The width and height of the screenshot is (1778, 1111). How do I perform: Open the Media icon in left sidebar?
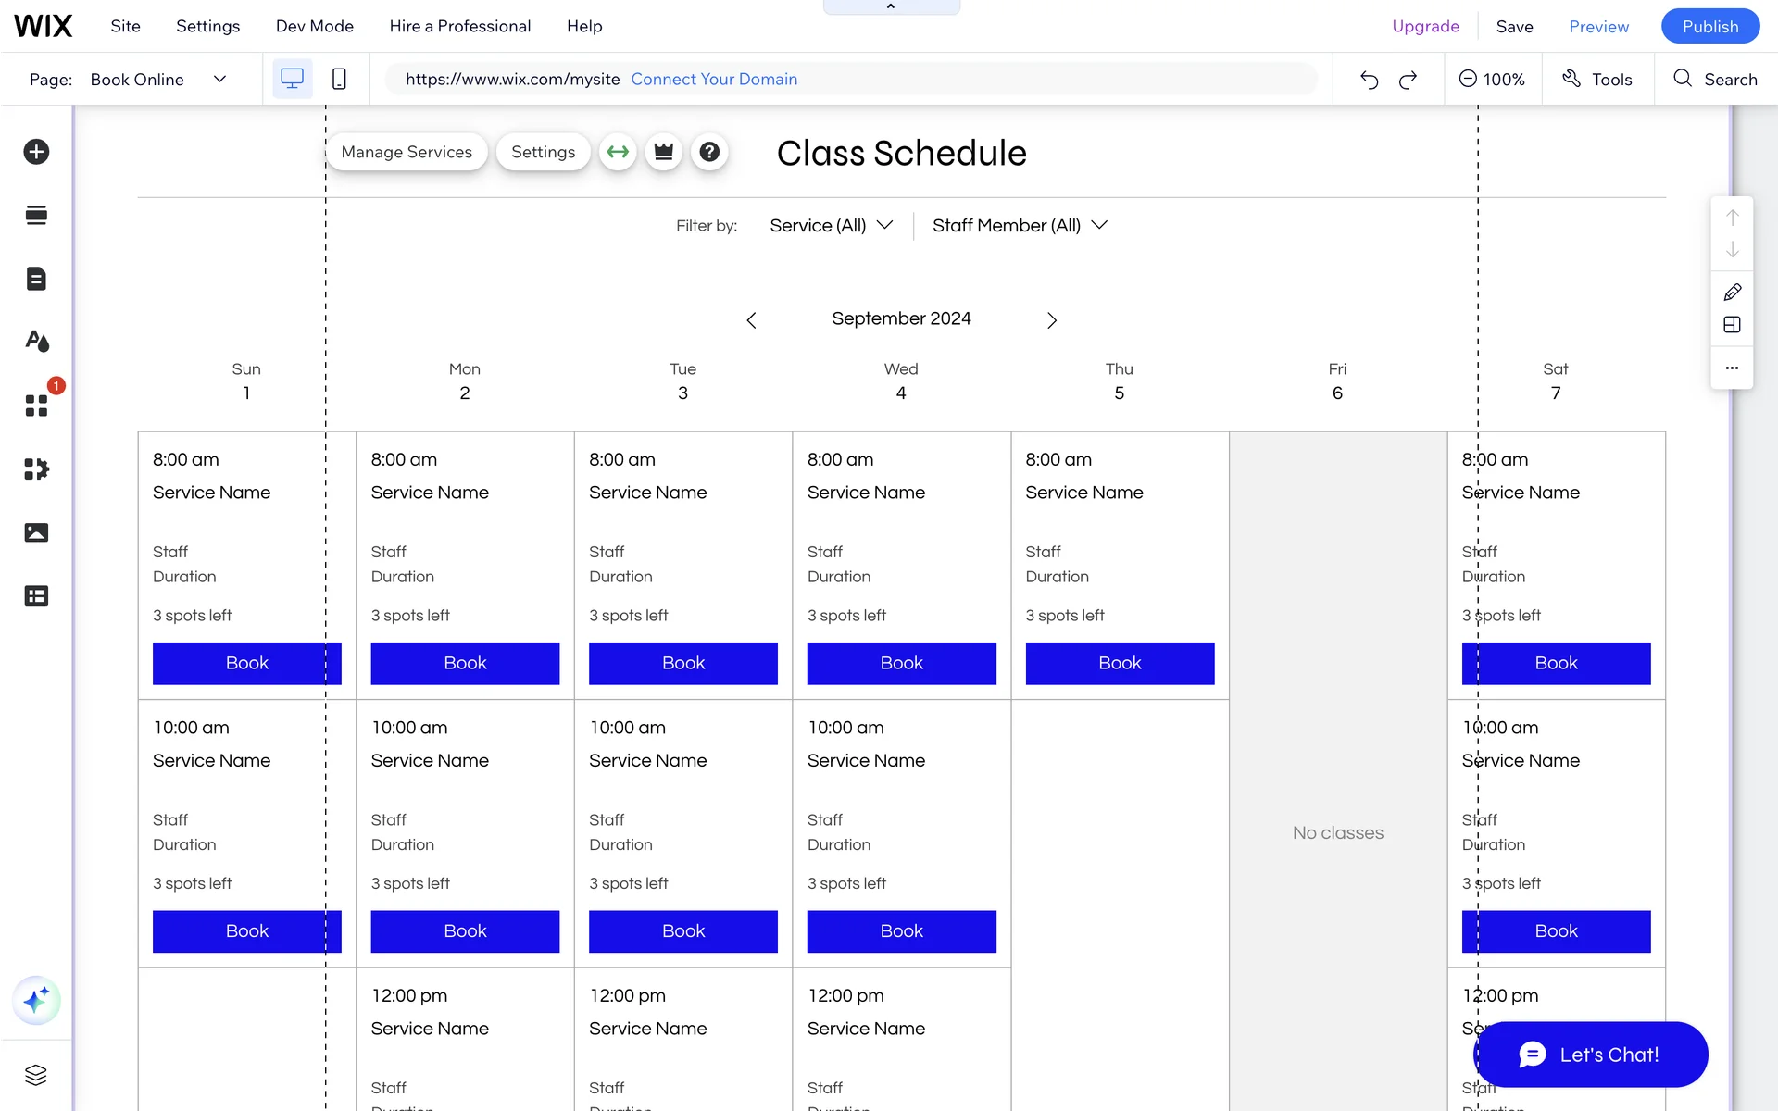36,532
